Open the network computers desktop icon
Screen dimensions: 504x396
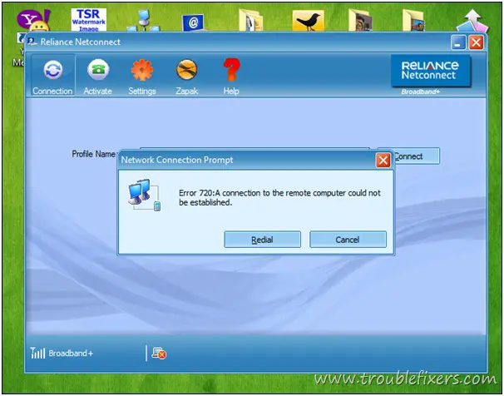click(x=144, y=21)
